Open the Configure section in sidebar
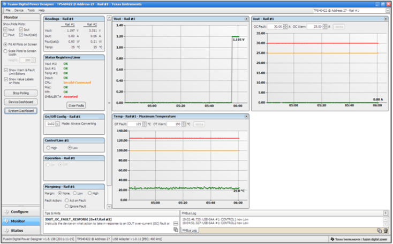This screenshot has width=393, height=244. [x=20, y=212]
